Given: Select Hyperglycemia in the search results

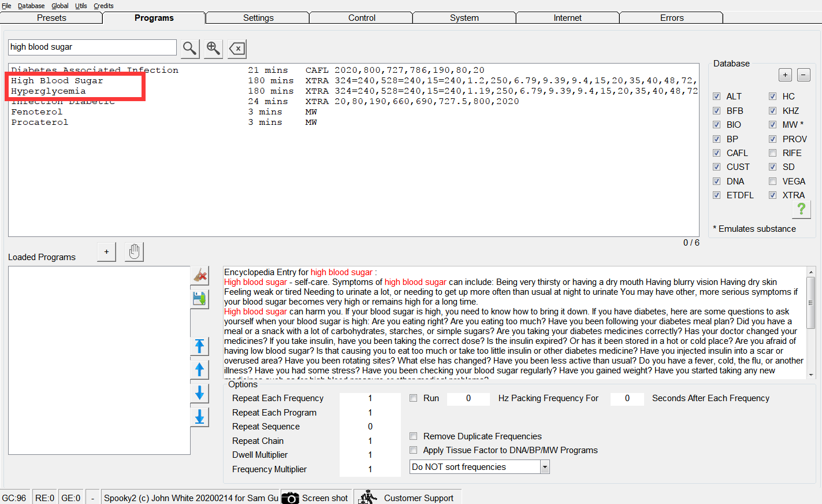Looking at the screenshot, I should pos(49,91).
